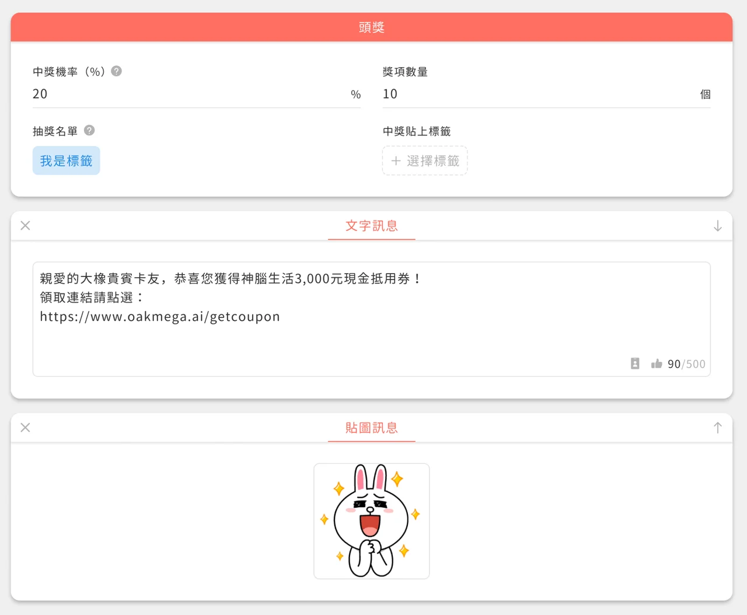The image size is (747, 615).
Task: Click the 中獎貼上標籤 label
Action: [x=417, y=131]
